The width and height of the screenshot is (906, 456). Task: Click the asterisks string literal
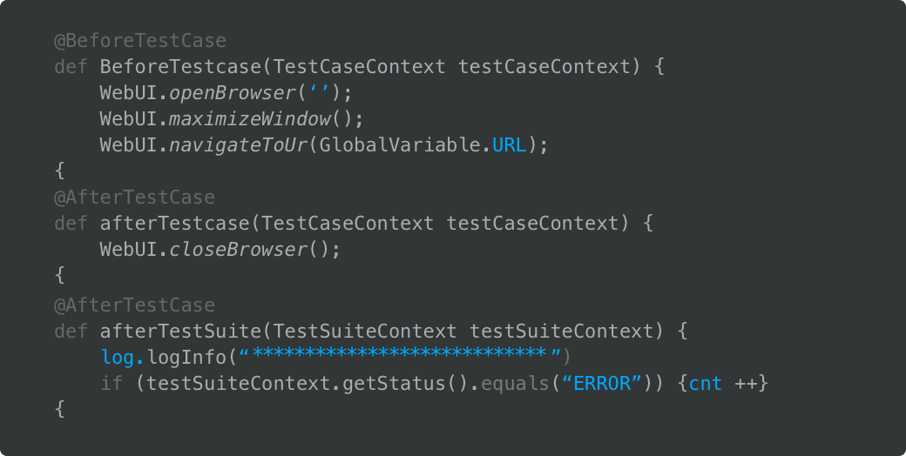click(x=399, y=352)
